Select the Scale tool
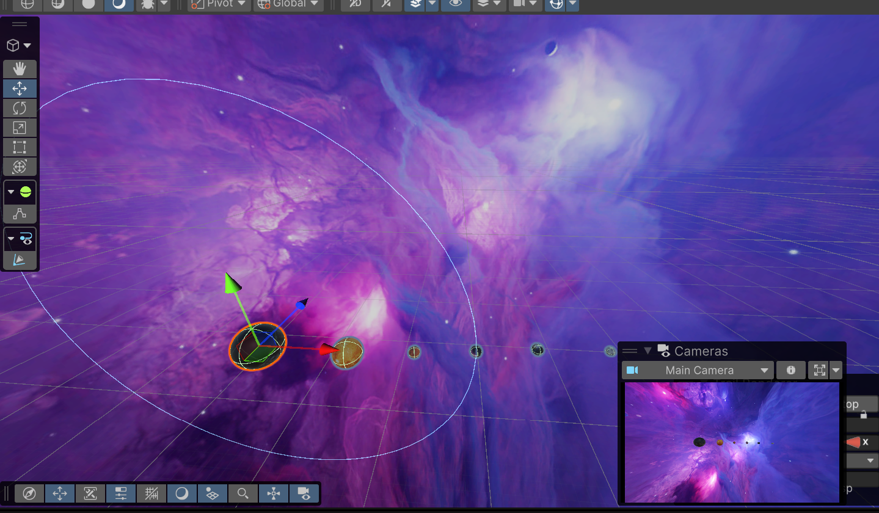The height and width of the screenshot is (513, 879). [20, 128]
